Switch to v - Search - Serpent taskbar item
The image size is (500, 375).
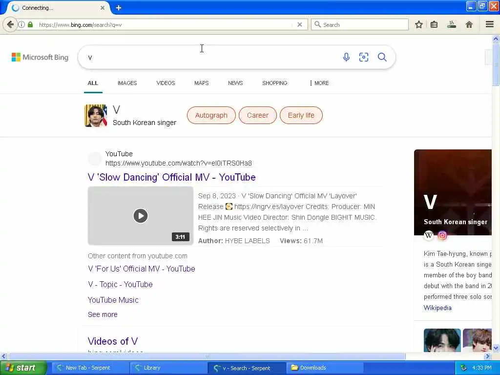(x=247, y=368)
